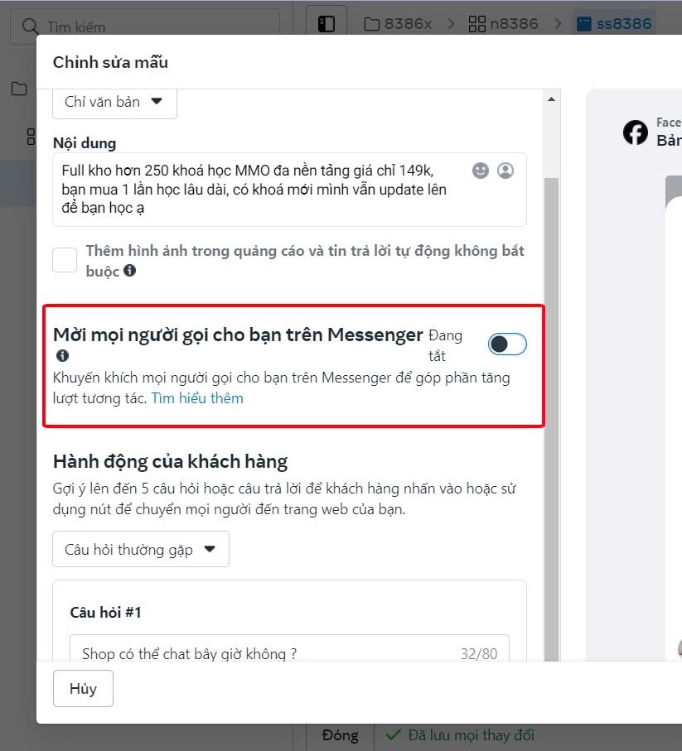The image size is (682, 751).
Task: Check the 'Thêm hình ảnh trong quảng cáo' box
Action: [x=65, y=260]
